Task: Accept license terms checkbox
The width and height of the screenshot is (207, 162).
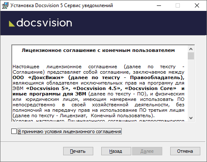Action: pyautogui.click(x=14, y=131)
